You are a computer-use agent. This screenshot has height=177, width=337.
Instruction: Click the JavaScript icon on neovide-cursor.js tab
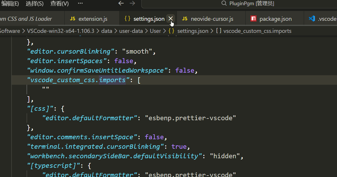point(184,18)
